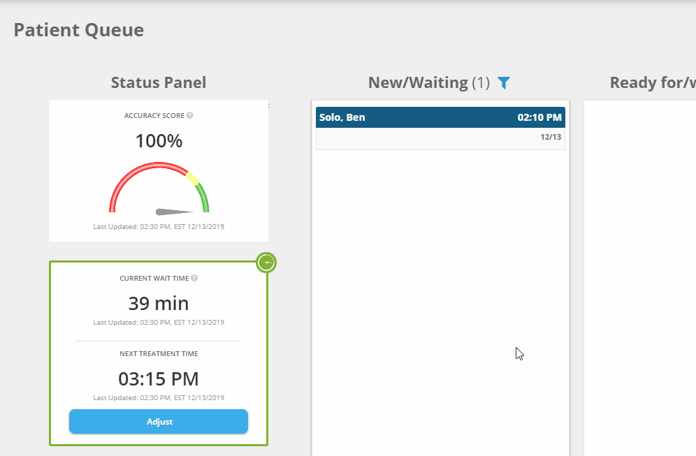Click the Status Panel heading

pos(159,82)
